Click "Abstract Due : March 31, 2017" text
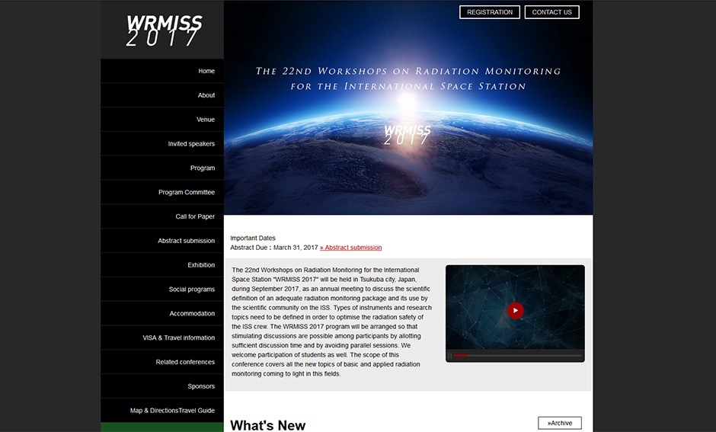Image resolution: width=716 pixels, height=432 pixels. point(274,248)
